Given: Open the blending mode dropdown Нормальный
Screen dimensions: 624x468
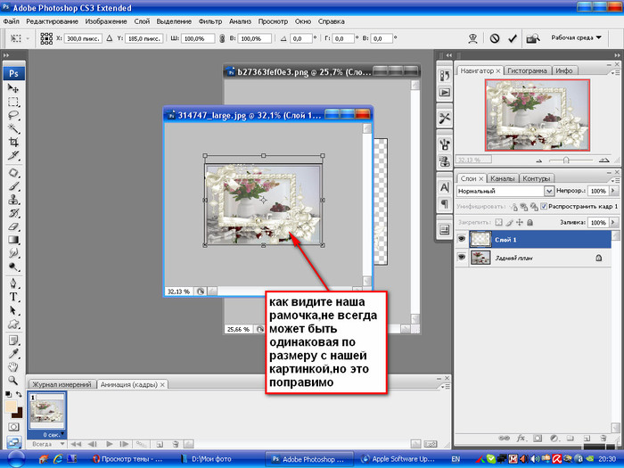Looking at the screenshot, I should pos(505,191).
